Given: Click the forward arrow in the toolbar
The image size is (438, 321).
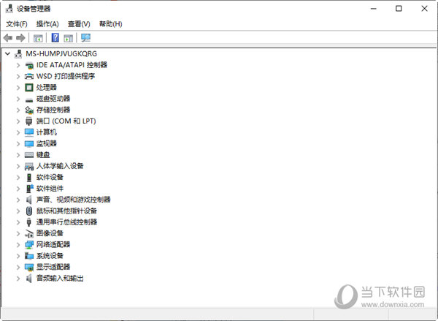Looking at the screenshot, I should click(20, 38).
